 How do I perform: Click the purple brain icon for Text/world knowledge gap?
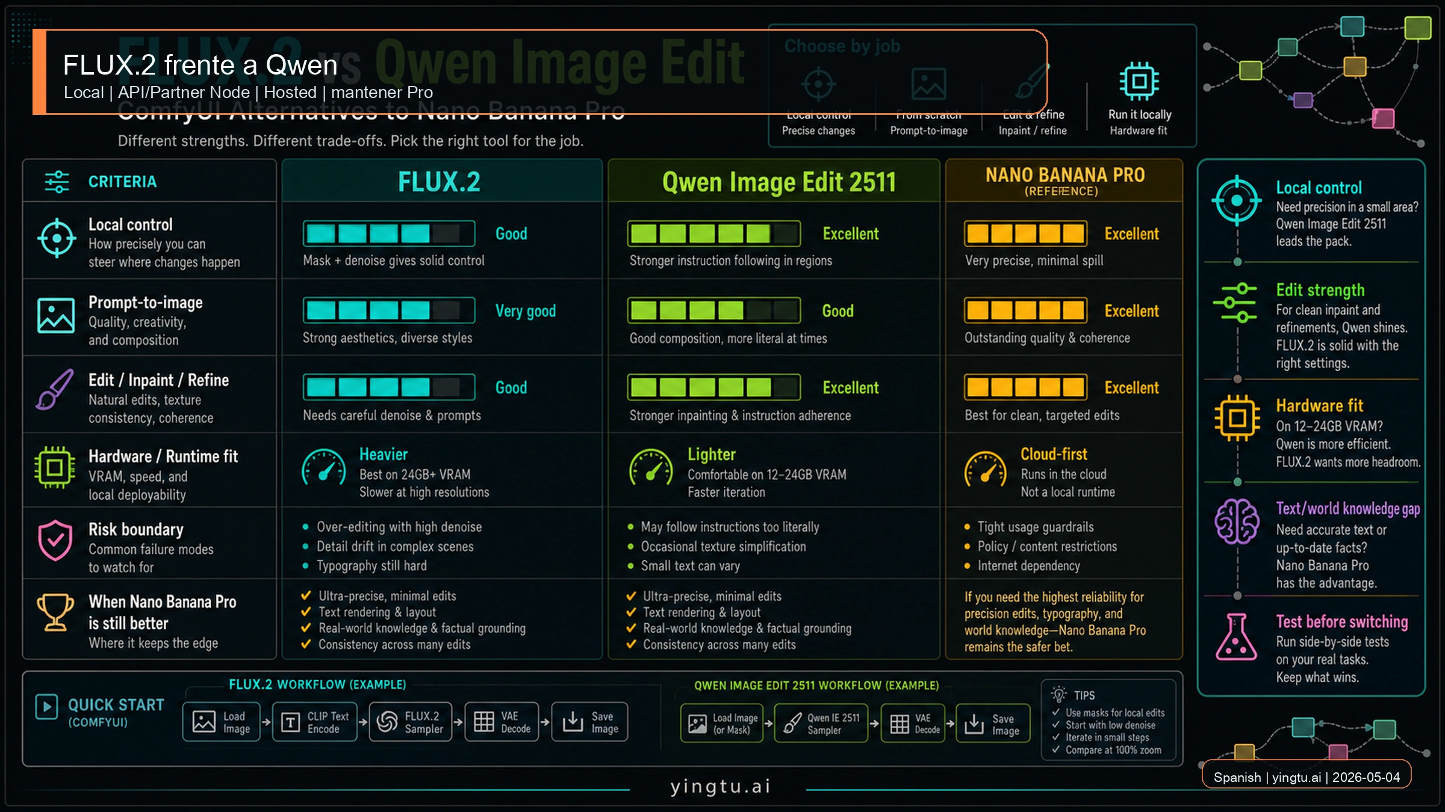point(1237,521)
